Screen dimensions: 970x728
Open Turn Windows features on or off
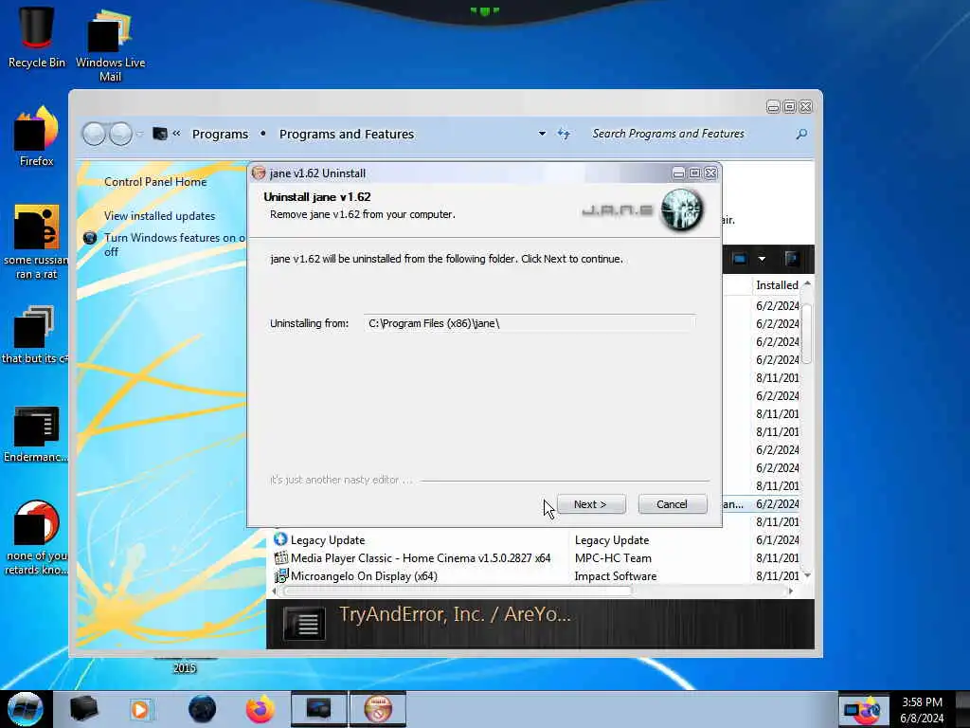pyautogui.click(x=174, y=245)
